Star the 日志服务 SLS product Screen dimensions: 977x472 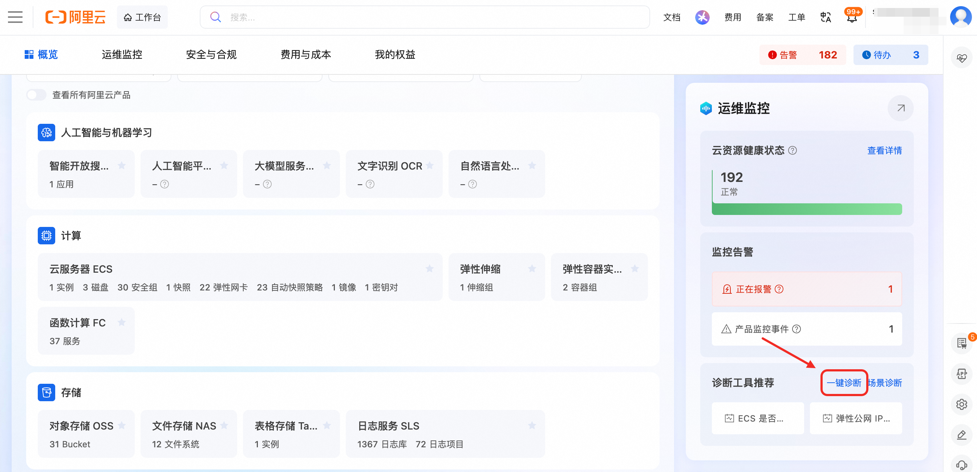tap(532, 426)
